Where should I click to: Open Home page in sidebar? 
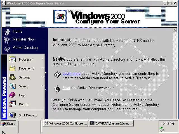click(17, 31)
